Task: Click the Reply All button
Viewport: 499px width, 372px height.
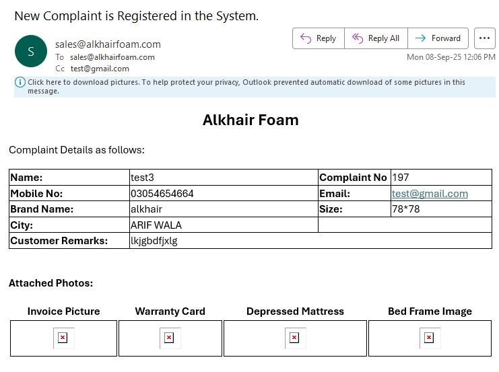Action: click(376, 38)
